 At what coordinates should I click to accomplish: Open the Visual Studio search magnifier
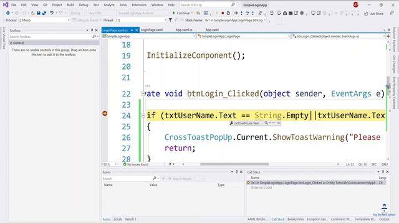(x=233, y=4)
